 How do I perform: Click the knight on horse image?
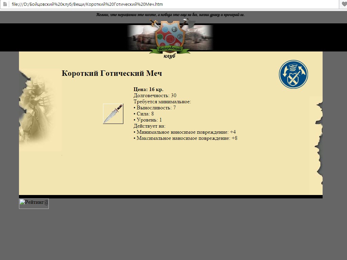40,110
